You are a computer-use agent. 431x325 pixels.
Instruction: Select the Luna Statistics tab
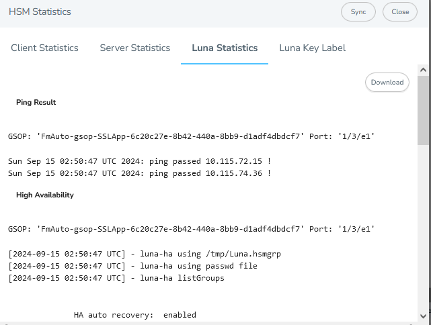[x=225, y=48]
